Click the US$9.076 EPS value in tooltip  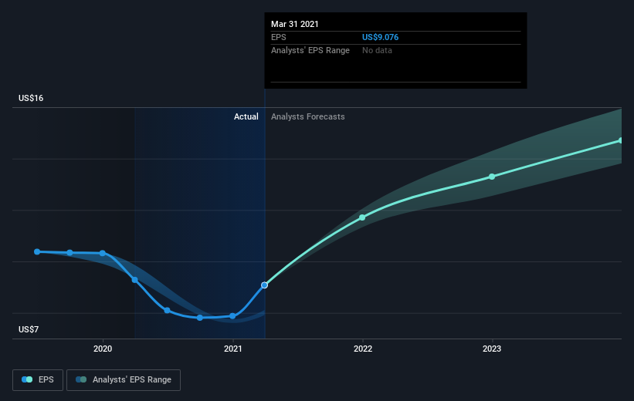[x=380, y=37]
